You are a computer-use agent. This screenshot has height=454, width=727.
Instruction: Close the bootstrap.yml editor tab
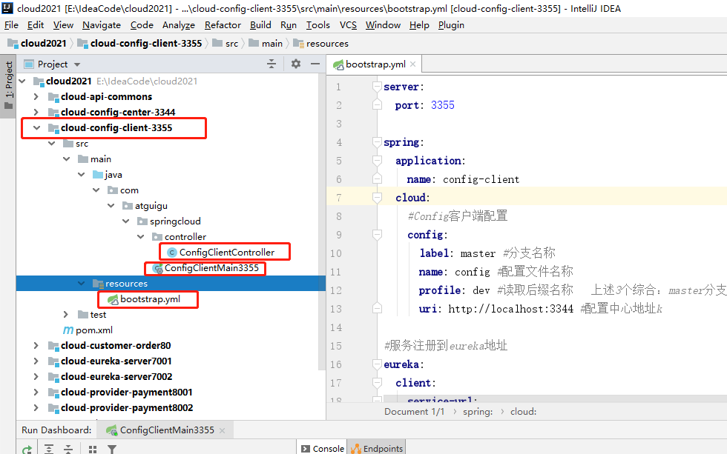tap(412, 64)
